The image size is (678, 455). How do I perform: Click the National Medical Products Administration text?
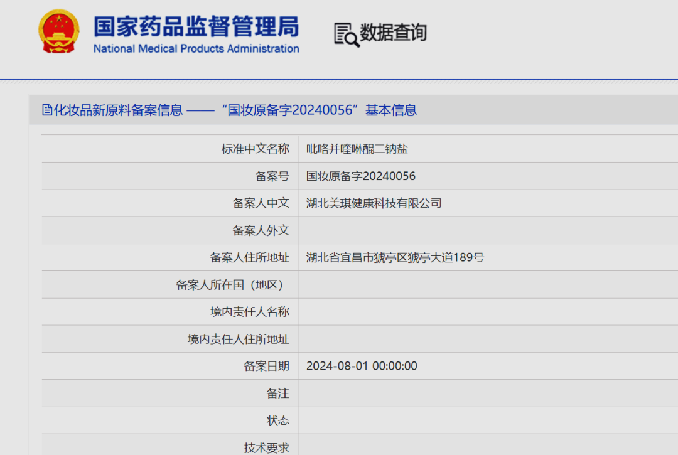point(196,49)
